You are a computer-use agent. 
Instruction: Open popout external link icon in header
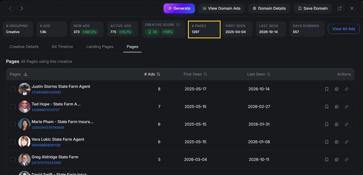pos(340,8)
